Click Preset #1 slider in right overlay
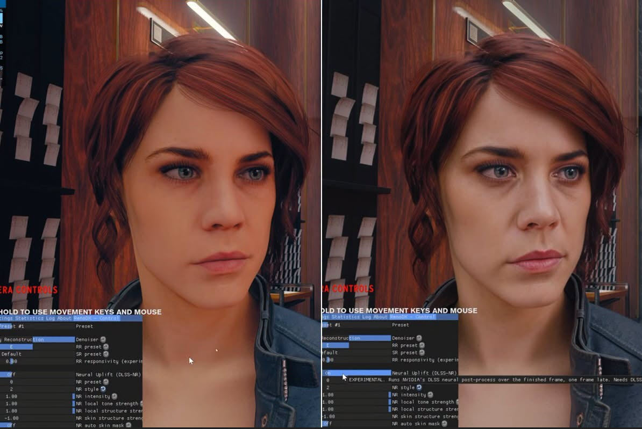This screenshot has width=642, height=429. pyautogui.click(x=356, y=325)
